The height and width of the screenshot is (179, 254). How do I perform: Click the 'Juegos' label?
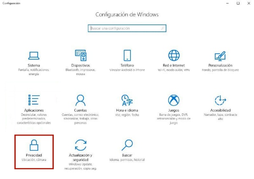[174, 110]
